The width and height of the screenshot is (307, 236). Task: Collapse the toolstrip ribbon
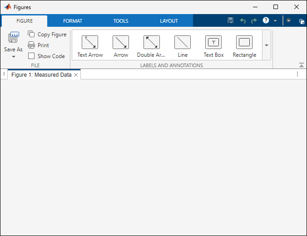[x=302, y=65]
